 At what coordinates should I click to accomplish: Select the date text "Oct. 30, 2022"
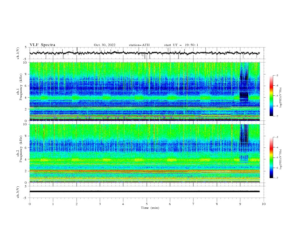point(105,45)
